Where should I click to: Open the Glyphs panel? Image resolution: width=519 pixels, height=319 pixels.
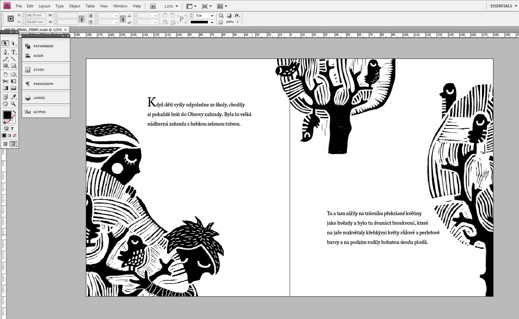click(x=39, y=112)
